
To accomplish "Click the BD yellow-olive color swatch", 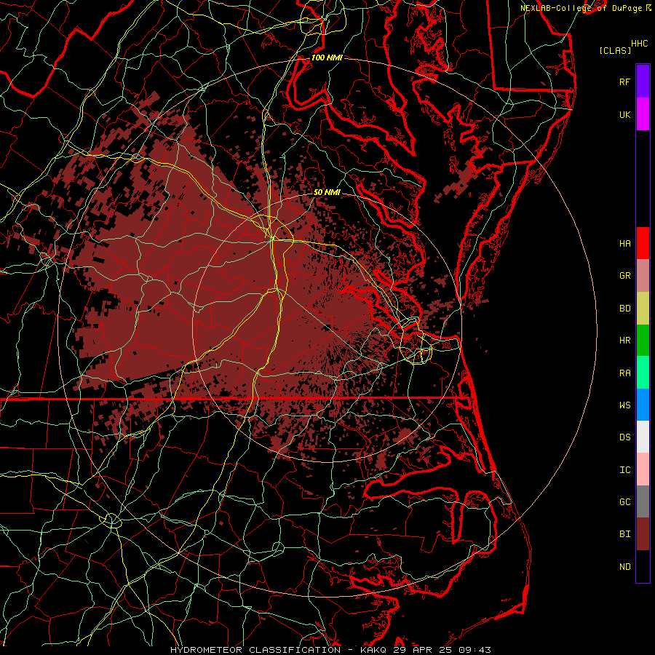I will (x=643, y=309).
